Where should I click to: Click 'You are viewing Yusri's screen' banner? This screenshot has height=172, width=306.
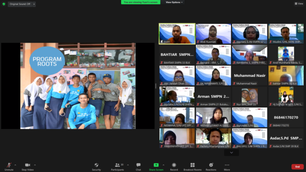point(141,2)
